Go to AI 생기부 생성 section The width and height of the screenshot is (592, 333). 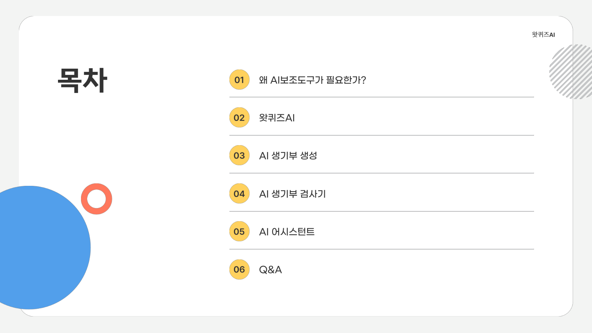coord(288,156)
